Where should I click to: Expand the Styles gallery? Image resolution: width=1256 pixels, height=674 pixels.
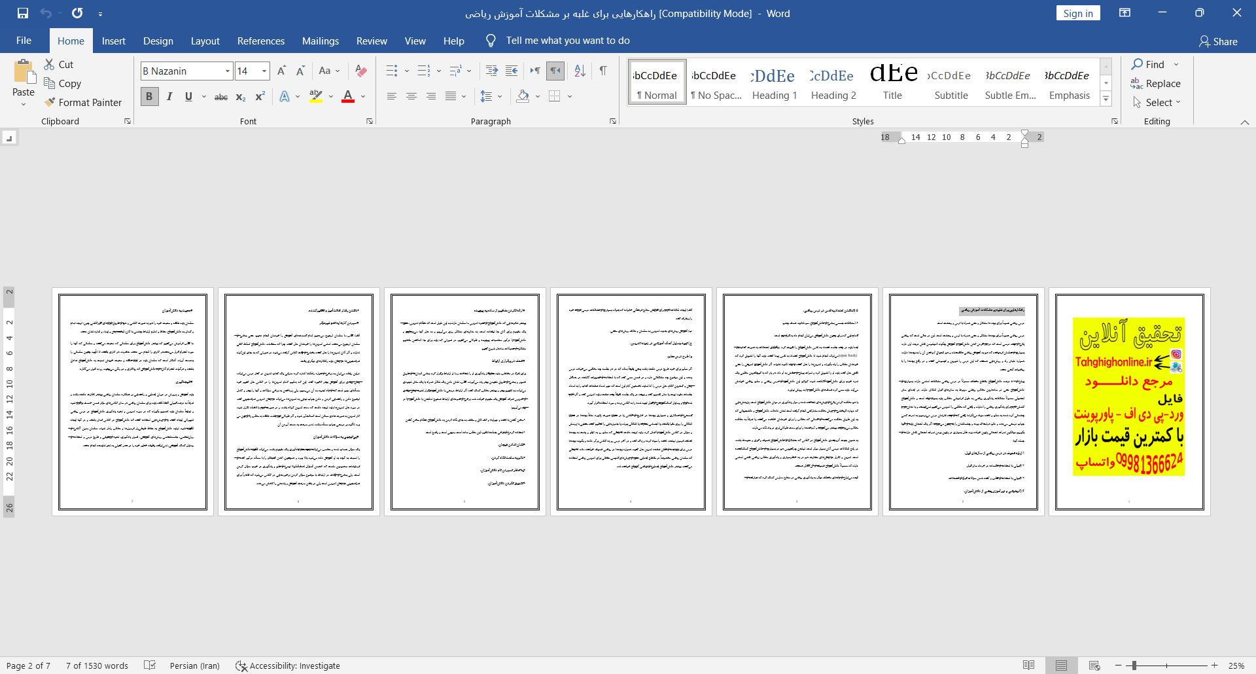pyautogui.click(x=1106, y=99)
